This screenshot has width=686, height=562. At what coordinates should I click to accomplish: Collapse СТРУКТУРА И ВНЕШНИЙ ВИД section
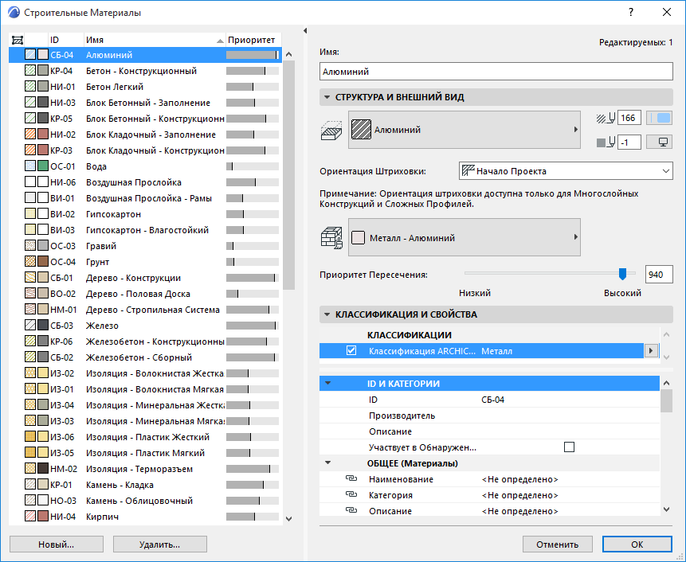[x=327, y=97]
